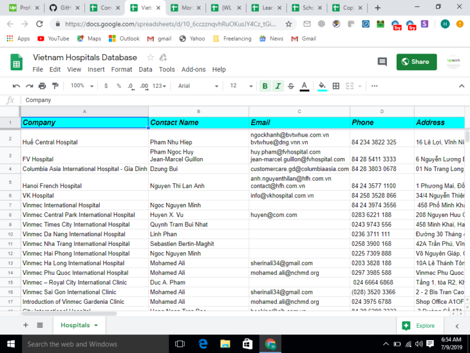Click the undo arrow in toolbar

click(x=16, y=86)
